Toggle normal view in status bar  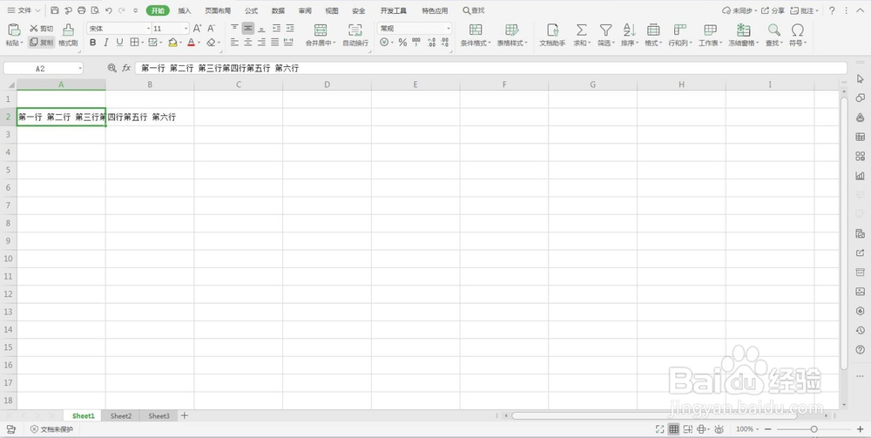[x=674, y=429]
